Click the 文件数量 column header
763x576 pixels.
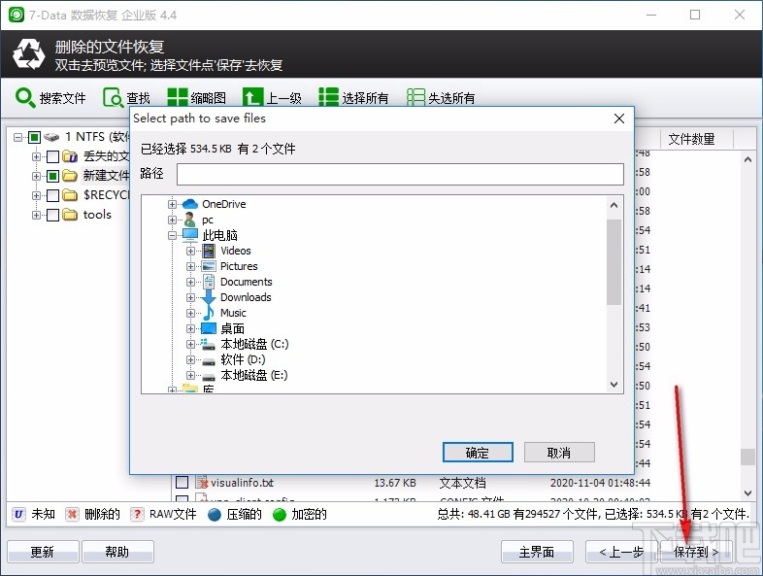point(697,139)
